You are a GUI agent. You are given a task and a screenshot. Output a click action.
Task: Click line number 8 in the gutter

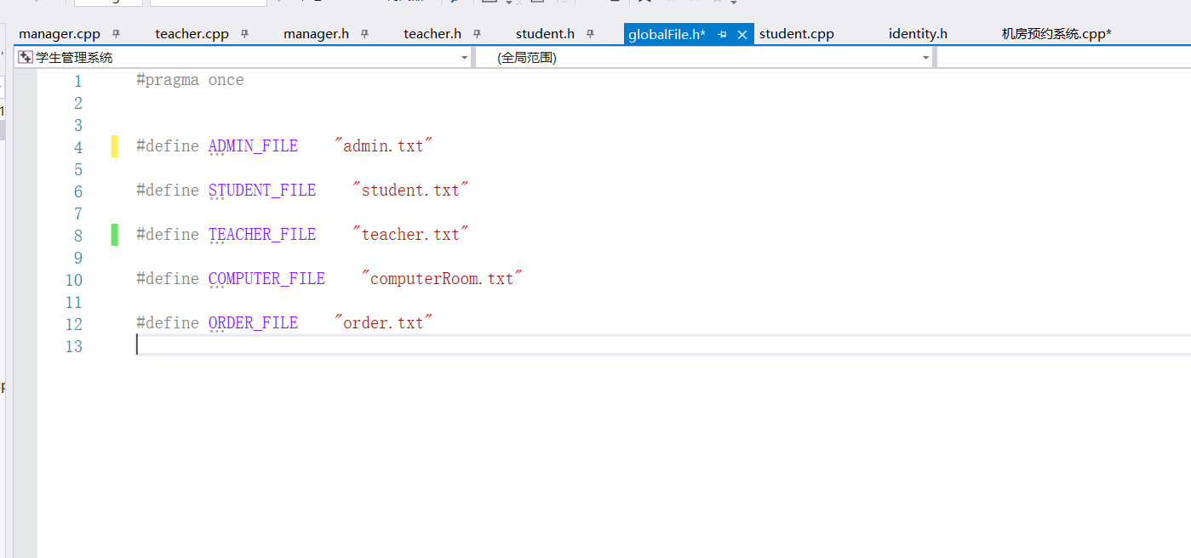click(x=77, y=236)
